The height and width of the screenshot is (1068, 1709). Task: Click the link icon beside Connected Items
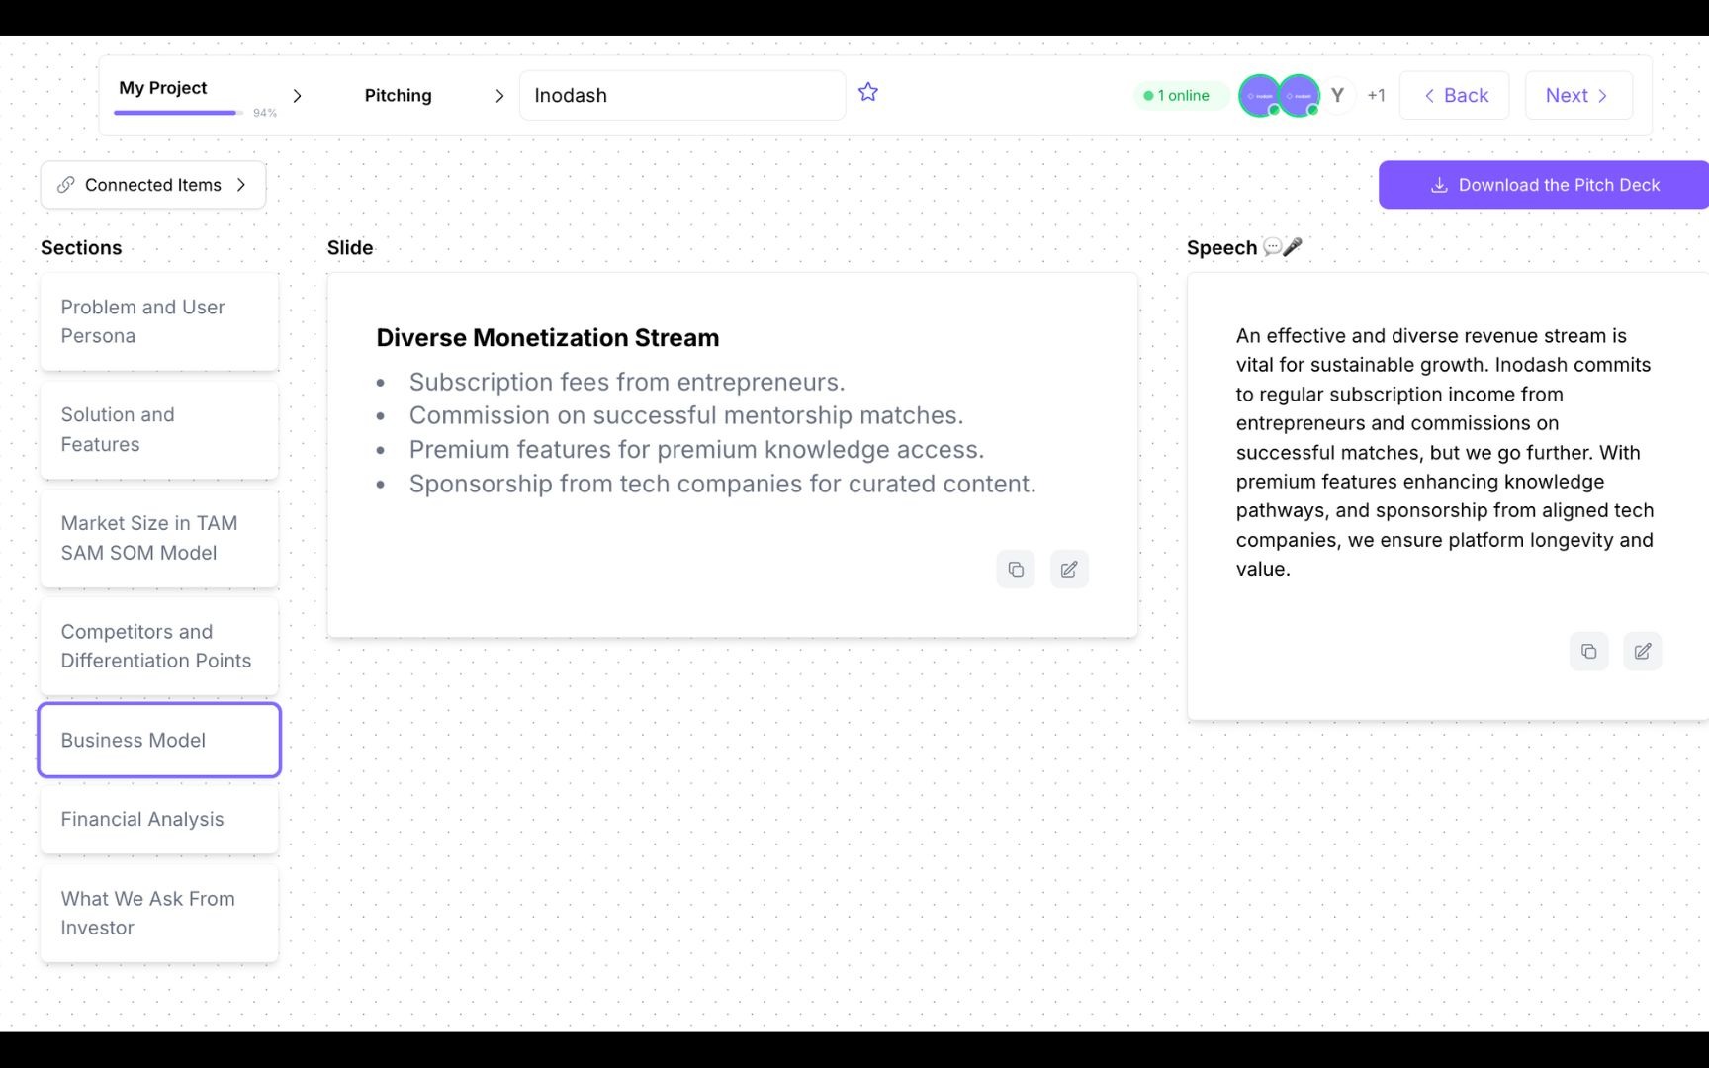[x=65, y=185]
